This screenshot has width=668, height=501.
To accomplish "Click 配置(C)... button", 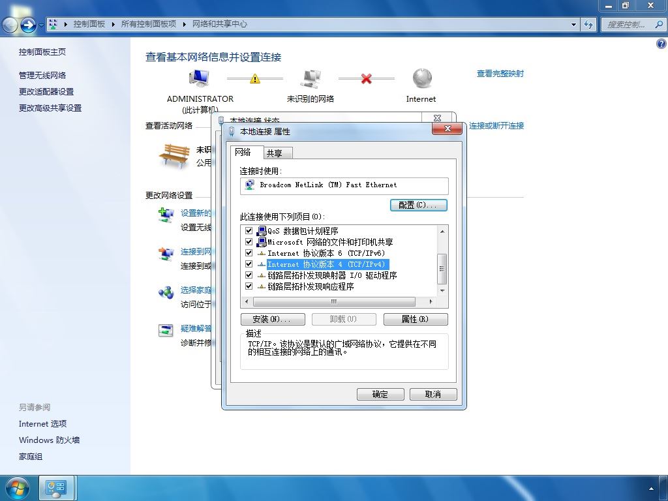I will [x=419, y=205].
